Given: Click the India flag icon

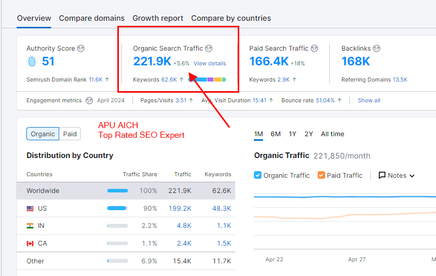Looking at the screenshot, I should coord(30,226).
